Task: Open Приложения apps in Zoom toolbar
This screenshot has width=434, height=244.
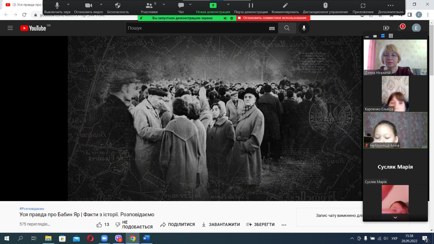Action: pyautogui.click(x=363, y=8)
